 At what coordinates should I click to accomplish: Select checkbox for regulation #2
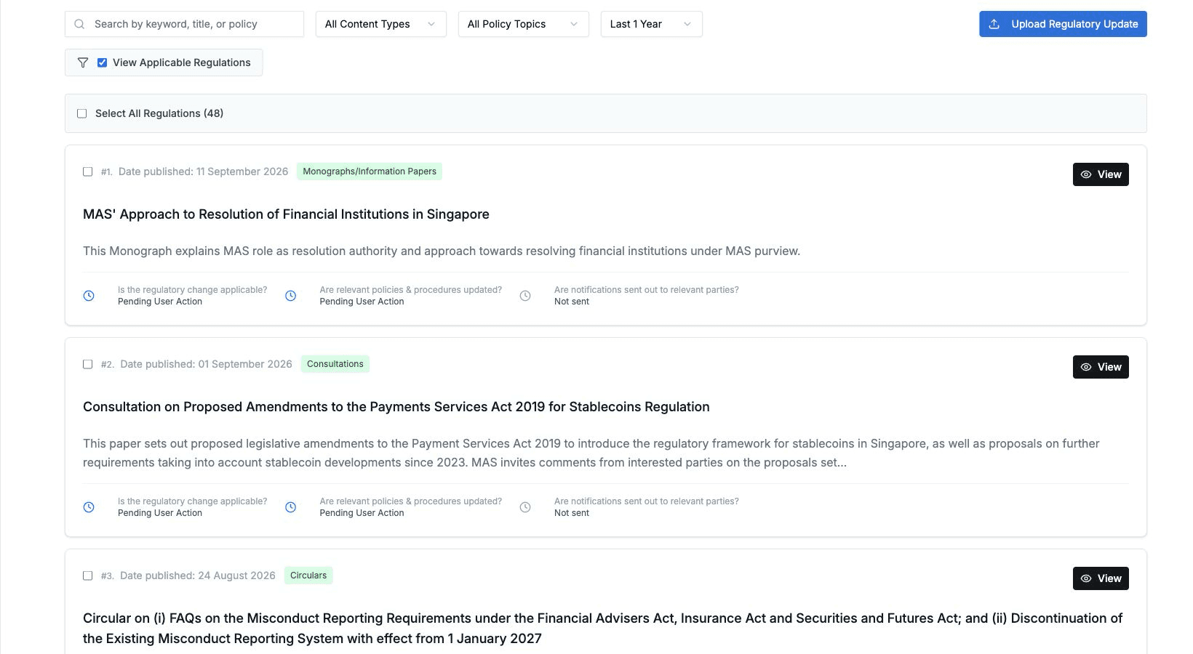(87, 364)
